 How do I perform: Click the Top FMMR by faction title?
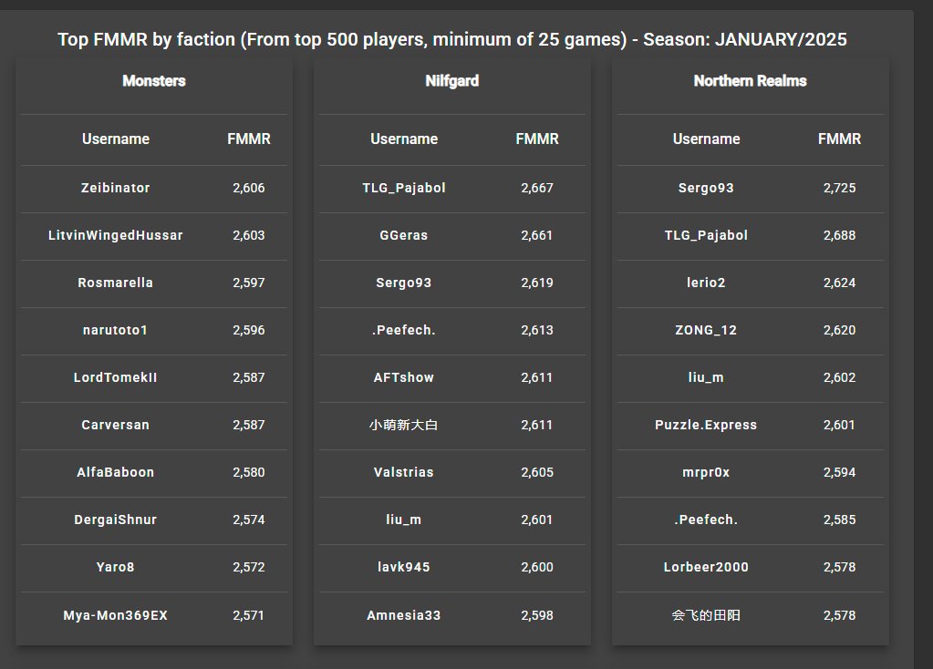click(452, 39)
